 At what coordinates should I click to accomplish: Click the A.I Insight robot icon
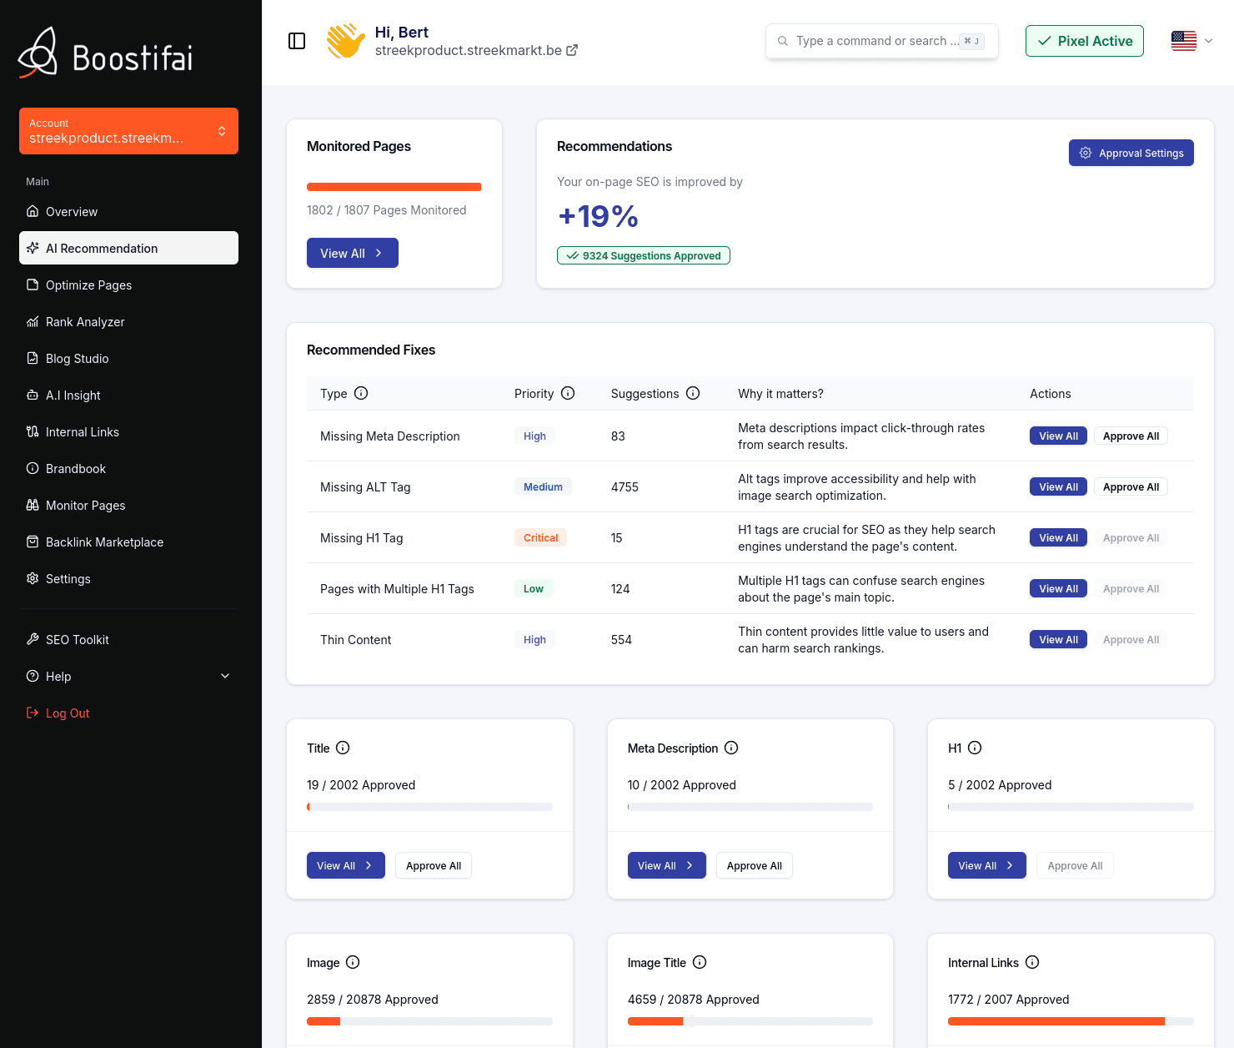(33, 395)
